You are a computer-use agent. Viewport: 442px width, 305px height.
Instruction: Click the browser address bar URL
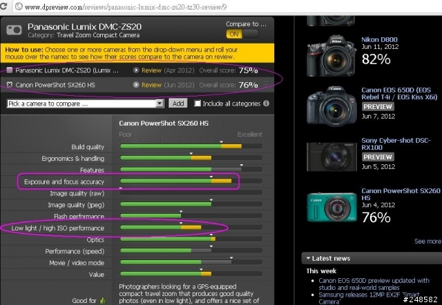click(x=126, y=7)
